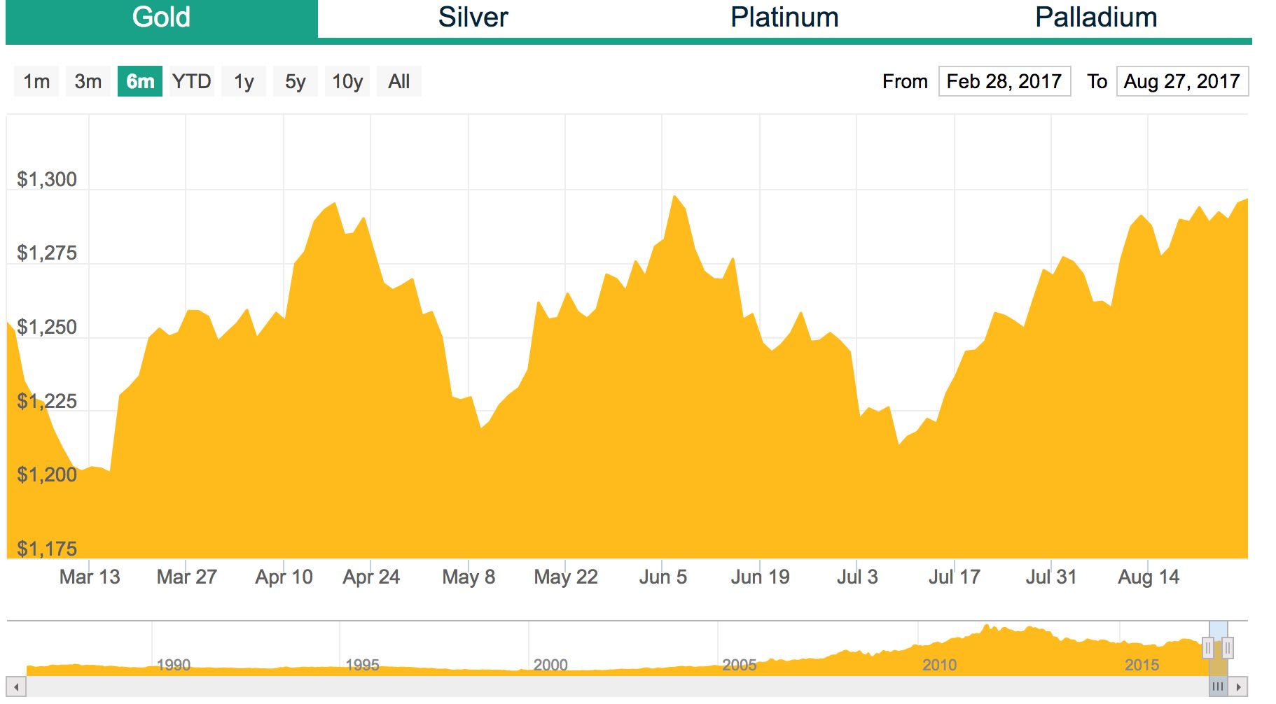1276x704 pixels.
Task: Click the Jul 17 date label
Action: point(954,577)
